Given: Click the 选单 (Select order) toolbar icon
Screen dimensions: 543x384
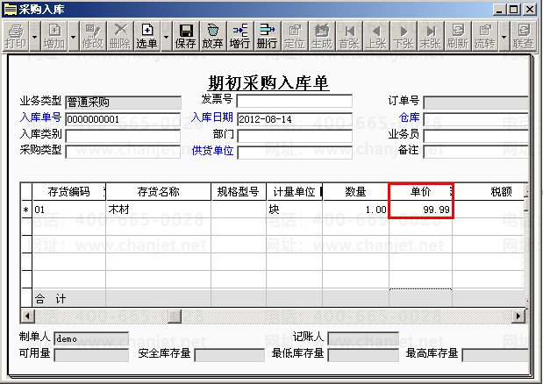Looking at the screenshot, I should [x=147, y=36].
